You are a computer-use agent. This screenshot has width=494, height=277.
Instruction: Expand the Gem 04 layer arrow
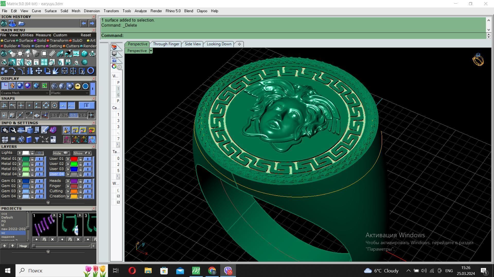tap(20, 196)
